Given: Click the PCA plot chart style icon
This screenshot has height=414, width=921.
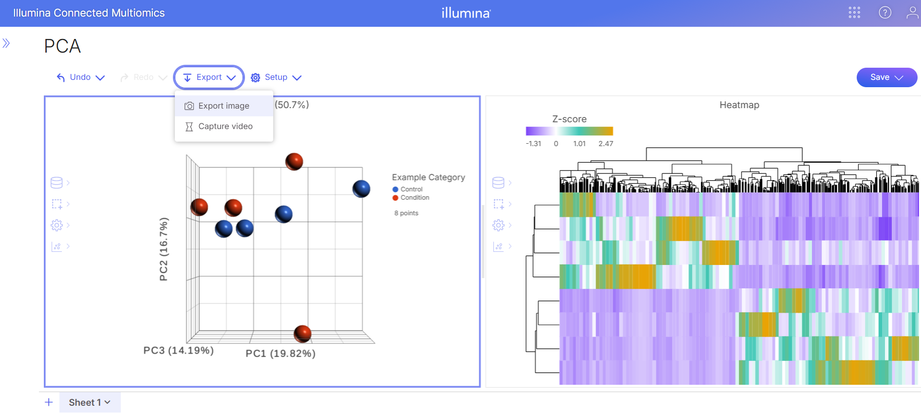Looking at the screenshot, I should pyautogui.click(x=57, y=246).
